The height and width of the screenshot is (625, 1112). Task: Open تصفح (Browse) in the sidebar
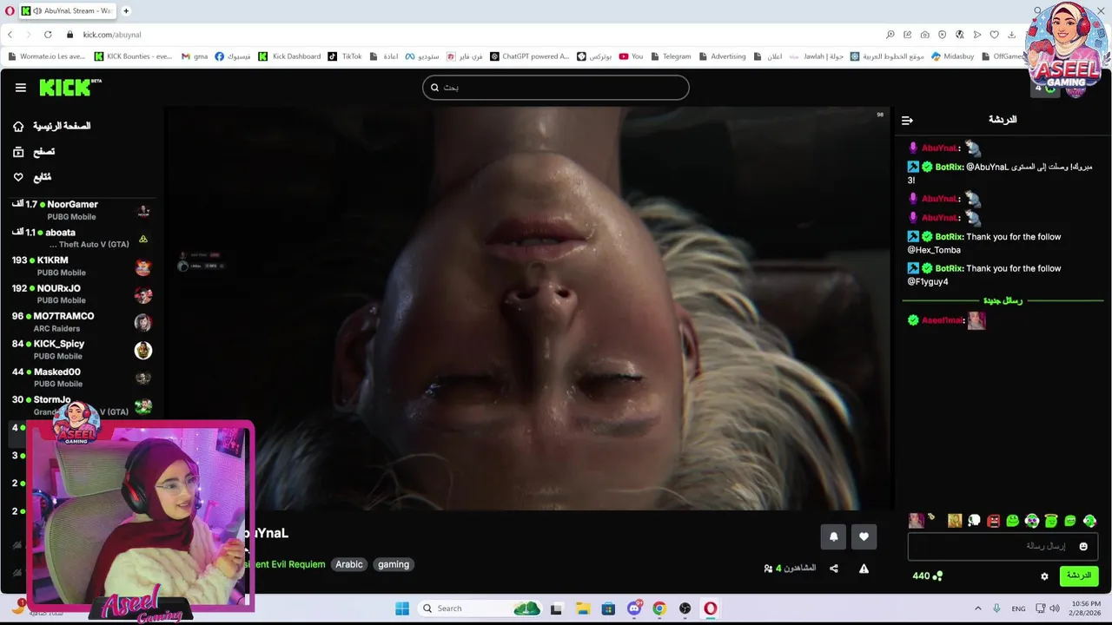[x=34, y=152]
